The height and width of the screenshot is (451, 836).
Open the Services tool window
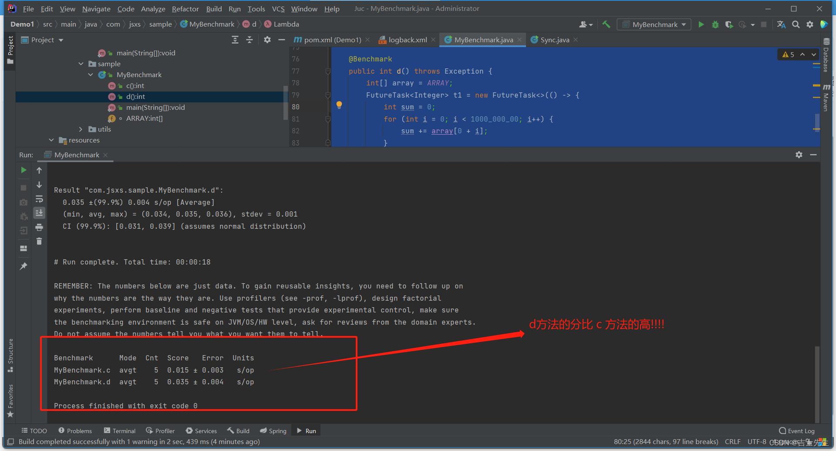[201, 431]
